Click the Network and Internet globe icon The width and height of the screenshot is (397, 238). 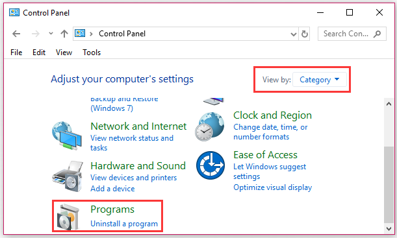coord(67,136)
